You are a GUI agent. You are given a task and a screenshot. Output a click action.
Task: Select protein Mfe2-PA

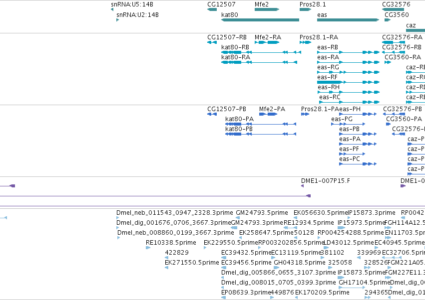point(268,114)
